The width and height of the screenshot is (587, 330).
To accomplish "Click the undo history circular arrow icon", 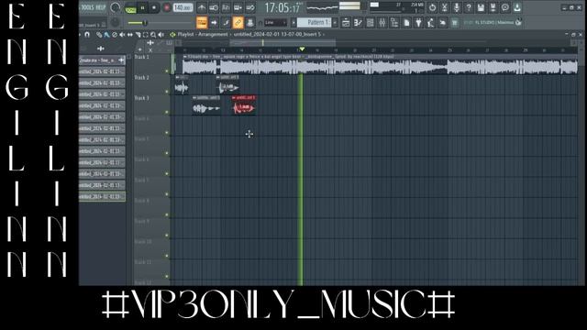I will click(x=432, y=7).
